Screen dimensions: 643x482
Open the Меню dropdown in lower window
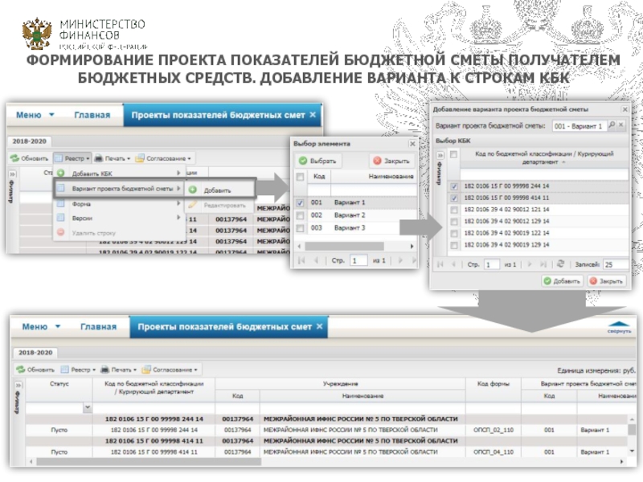point(42,327)
